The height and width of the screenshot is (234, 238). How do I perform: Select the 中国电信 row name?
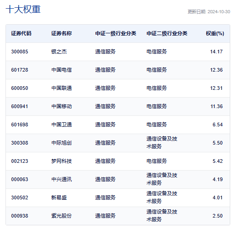[61, 70]
